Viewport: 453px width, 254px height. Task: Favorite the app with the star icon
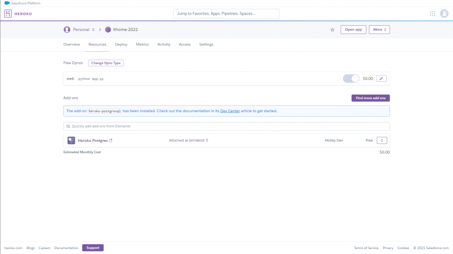(332, 30)
